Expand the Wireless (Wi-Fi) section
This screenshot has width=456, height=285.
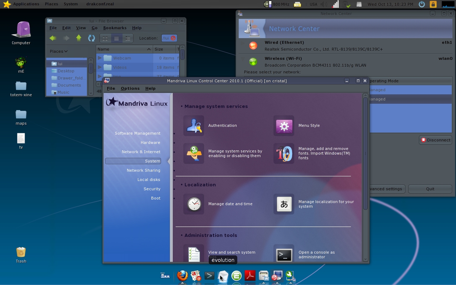coord(243,59)
